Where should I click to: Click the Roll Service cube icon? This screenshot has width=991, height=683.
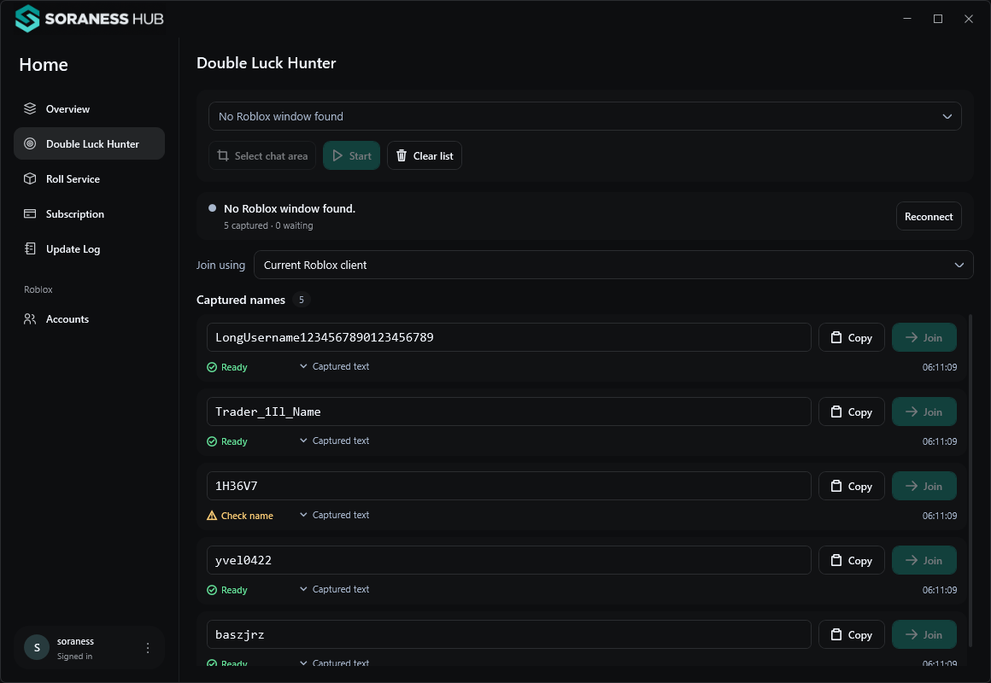[x=30, y=178]
